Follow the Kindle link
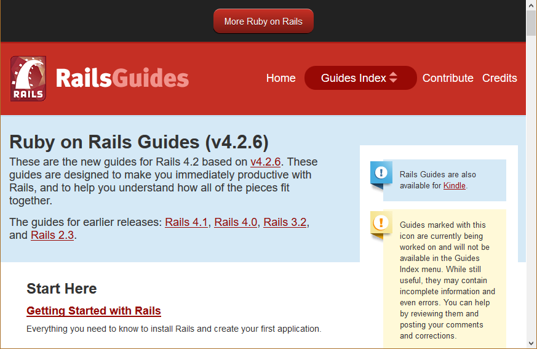Image resolution: width=537 pixels, height=349 pixels. (x=455, y=185)
